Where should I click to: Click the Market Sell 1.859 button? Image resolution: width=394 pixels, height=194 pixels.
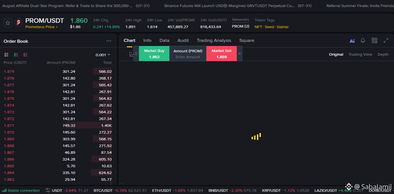pos(221,54)
